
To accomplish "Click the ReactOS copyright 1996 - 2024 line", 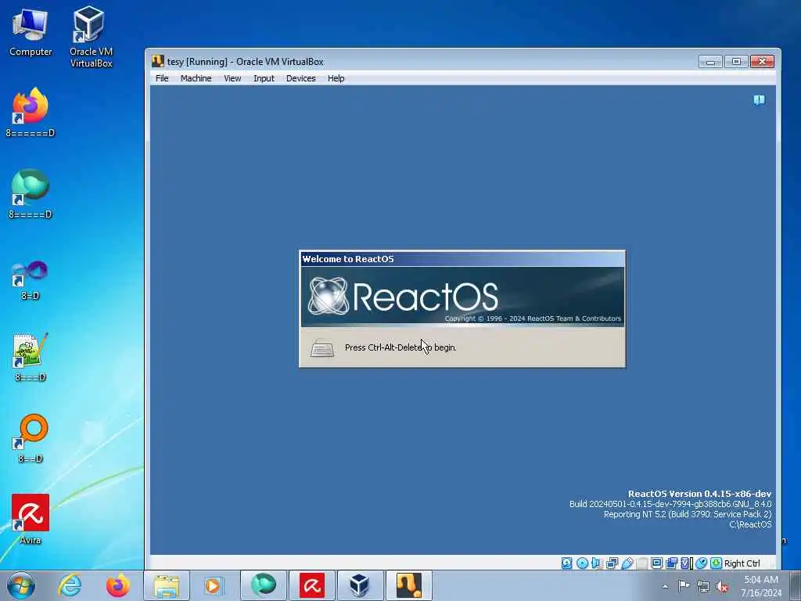I will click(533, 318).
